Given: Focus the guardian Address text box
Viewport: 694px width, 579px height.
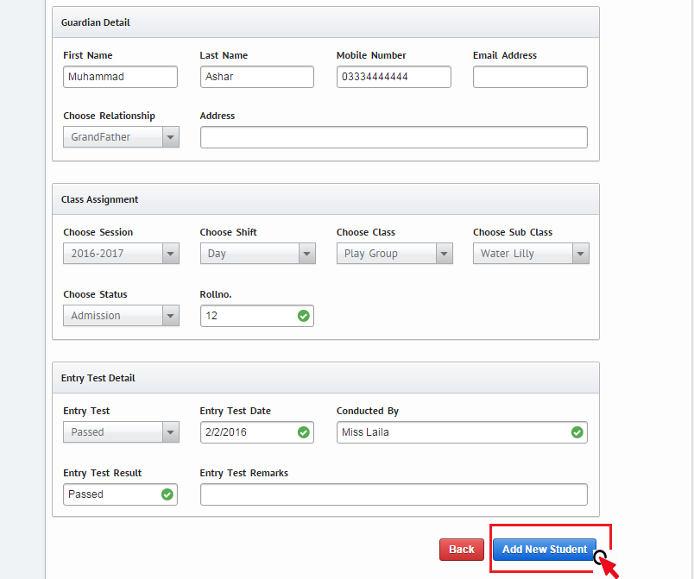Looking at the screenshot, I should point(394,137).
